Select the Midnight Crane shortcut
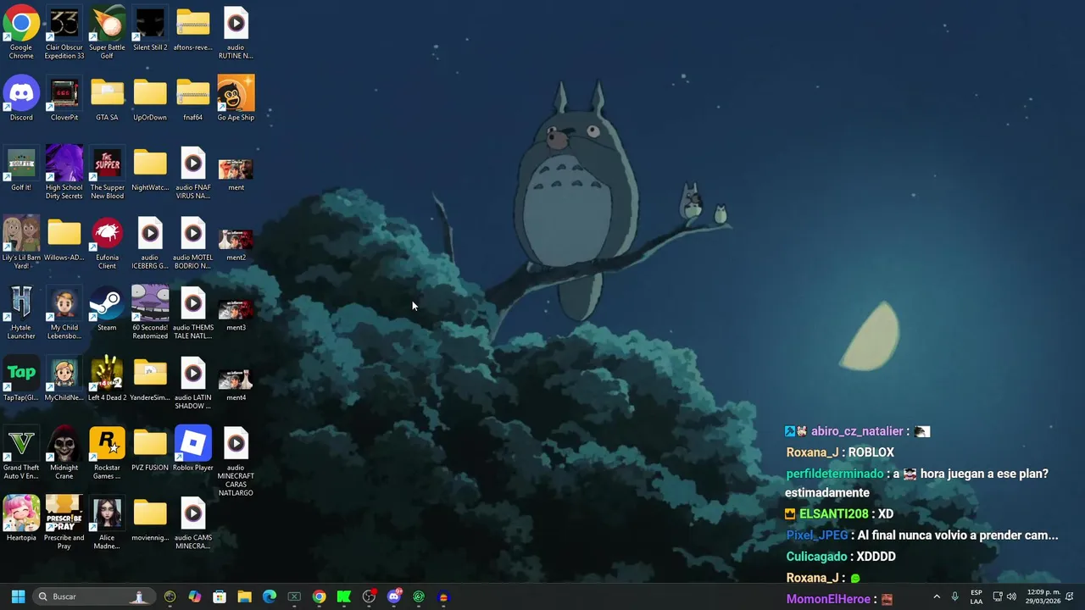1085x610 pixels. click(x=64, y=453)
